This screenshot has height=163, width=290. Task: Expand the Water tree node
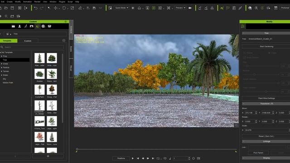2,75
